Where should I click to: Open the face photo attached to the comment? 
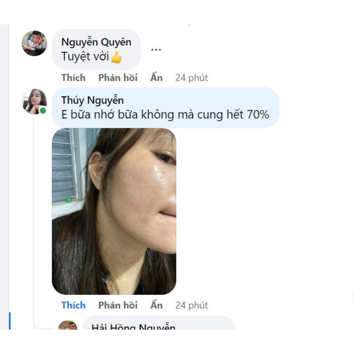pyautogui.click(x=114, y=212)
